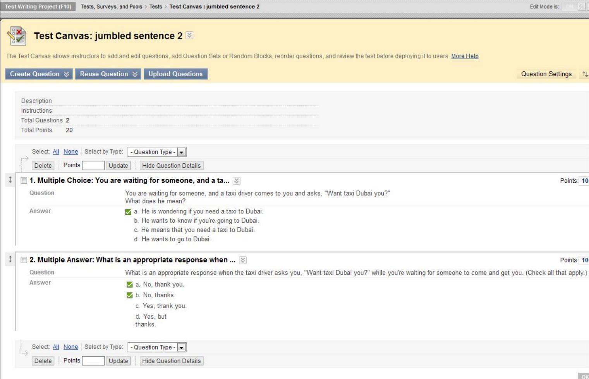Open top Question Type dropdown
Screen dimensions: 589x379
tap(157, 152)
